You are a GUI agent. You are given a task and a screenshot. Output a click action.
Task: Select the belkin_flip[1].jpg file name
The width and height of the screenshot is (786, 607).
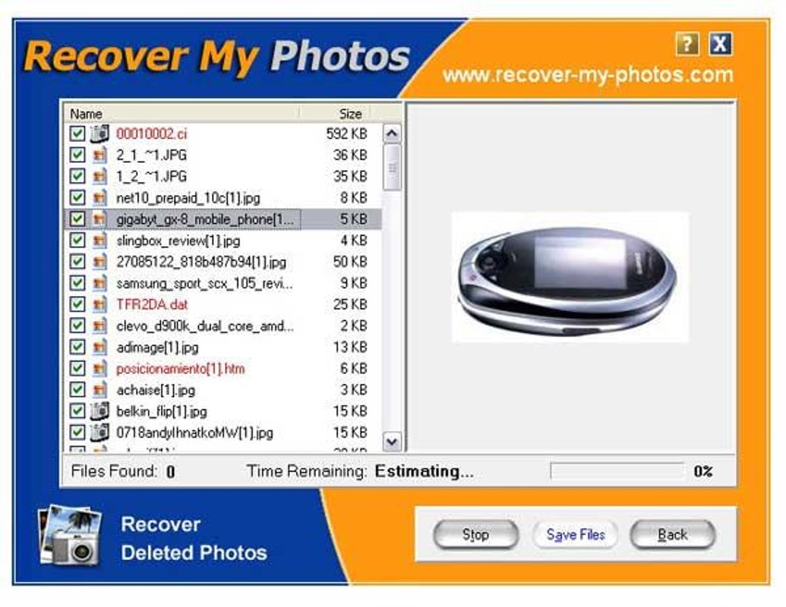(x=161, y=411)
